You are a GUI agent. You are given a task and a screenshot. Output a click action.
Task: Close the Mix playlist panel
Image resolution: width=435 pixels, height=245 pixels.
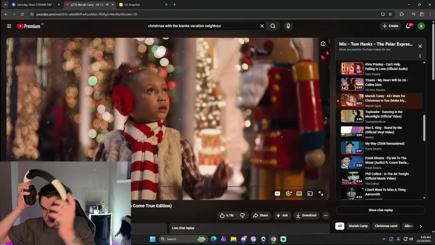420,46
